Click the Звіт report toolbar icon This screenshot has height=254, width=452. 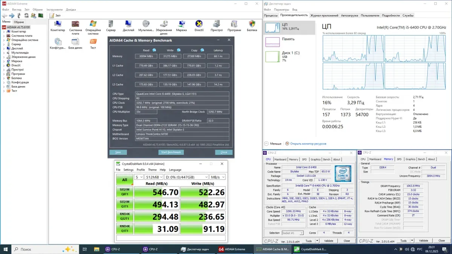point(52,15)
